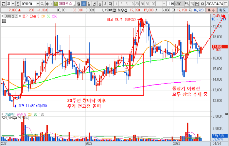Click the orange 20 moving average legend
This screenshot has width=229, height=146.
tap(43, 16)
